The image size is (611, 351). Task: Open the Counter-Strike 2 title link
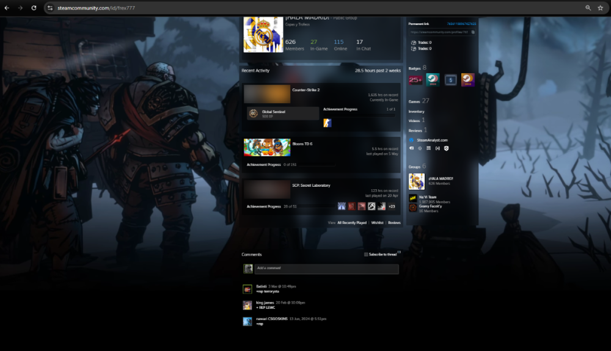pos(306,90)
